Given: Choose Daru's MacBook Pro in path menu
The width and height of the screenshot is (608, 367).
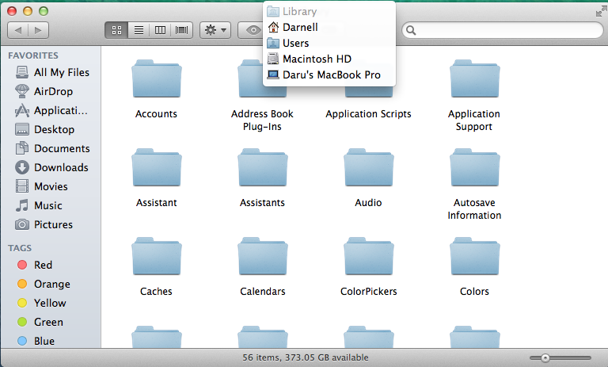Looking at the screenshot, I should coord(329,75).
